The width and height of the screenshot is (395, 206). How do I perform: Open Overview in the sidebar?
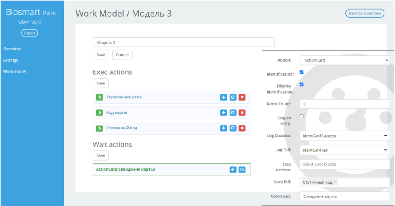pyautogui.click(x=12, y=49)
